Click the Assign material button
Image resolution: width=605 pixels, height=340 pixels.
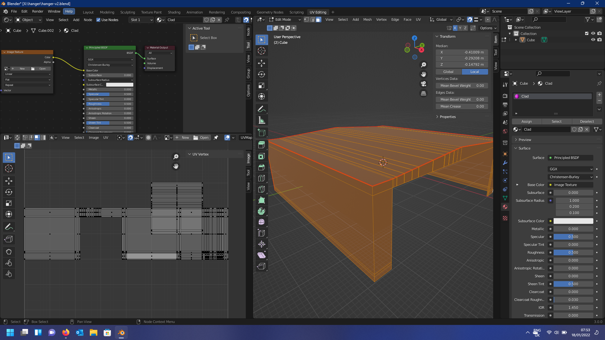[527, 122]
